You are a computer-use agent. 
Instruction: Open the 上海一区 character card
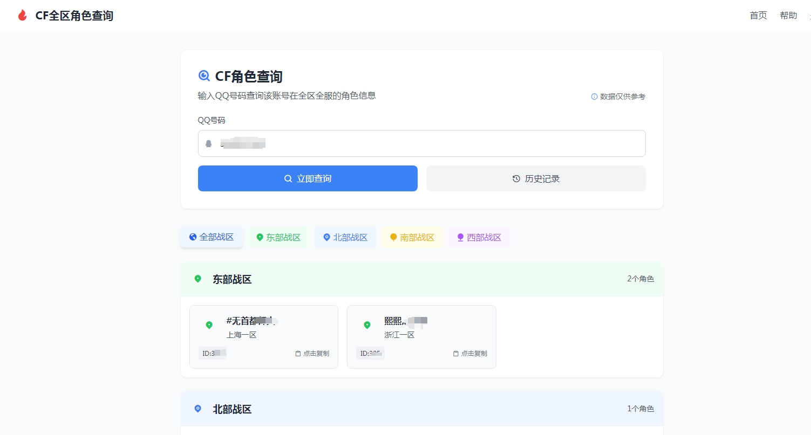(x=264, y=337)
